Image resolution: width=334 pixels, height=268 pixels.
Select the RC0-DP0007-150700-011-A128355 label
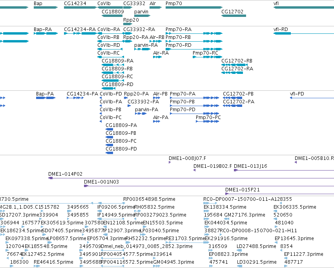tap(248, 199)
